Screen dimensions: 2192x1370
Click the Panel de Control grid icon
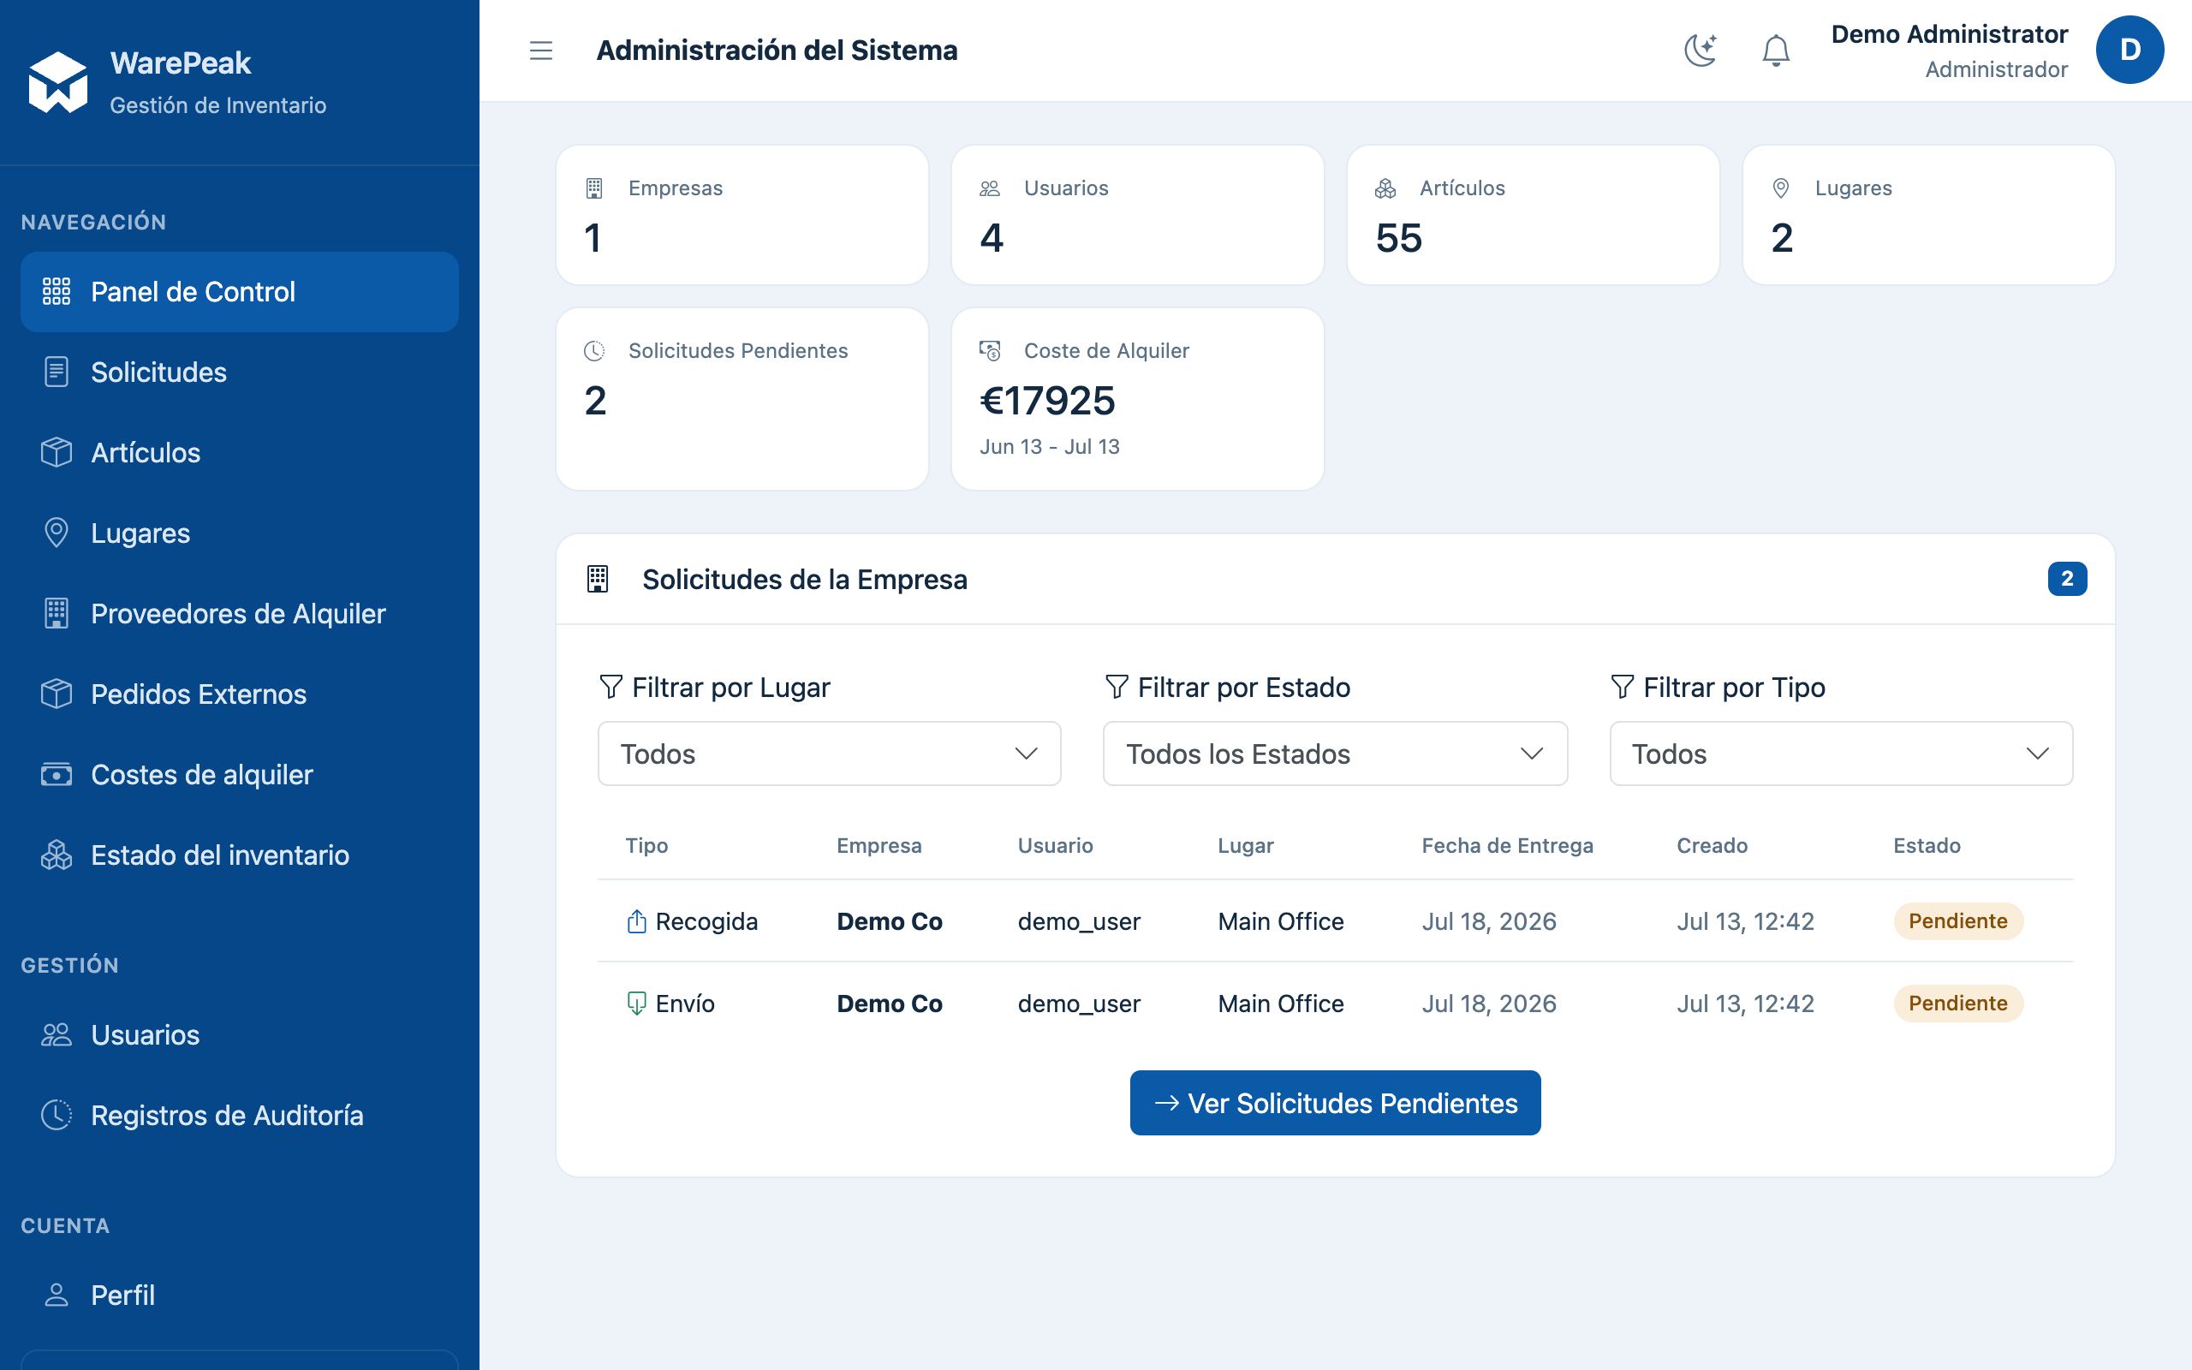pyautogui.click(x=57, y=292)
